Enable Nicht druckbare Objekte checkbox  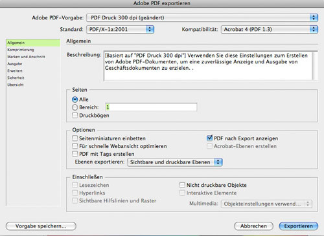pyautogui.click(x=182, y=185)
